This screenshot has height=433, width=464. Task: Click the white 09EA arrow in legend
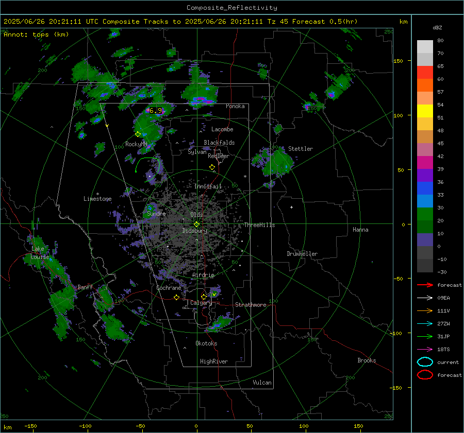425,298
